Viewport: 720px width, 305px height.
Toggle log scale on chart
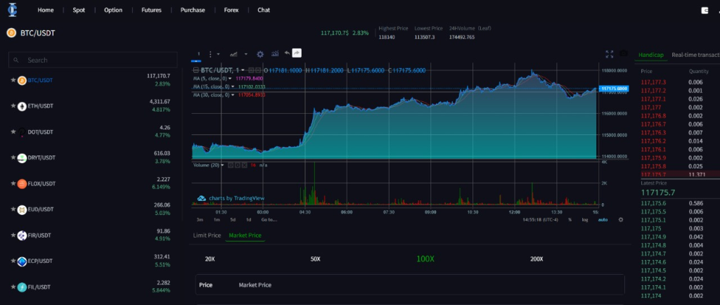click(x=585, y=219)
